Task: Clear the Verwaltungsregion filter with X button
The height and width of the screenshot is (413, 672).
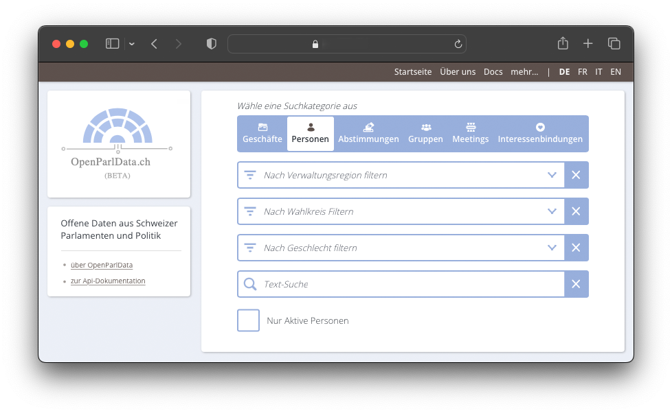Action: point(576,175)
